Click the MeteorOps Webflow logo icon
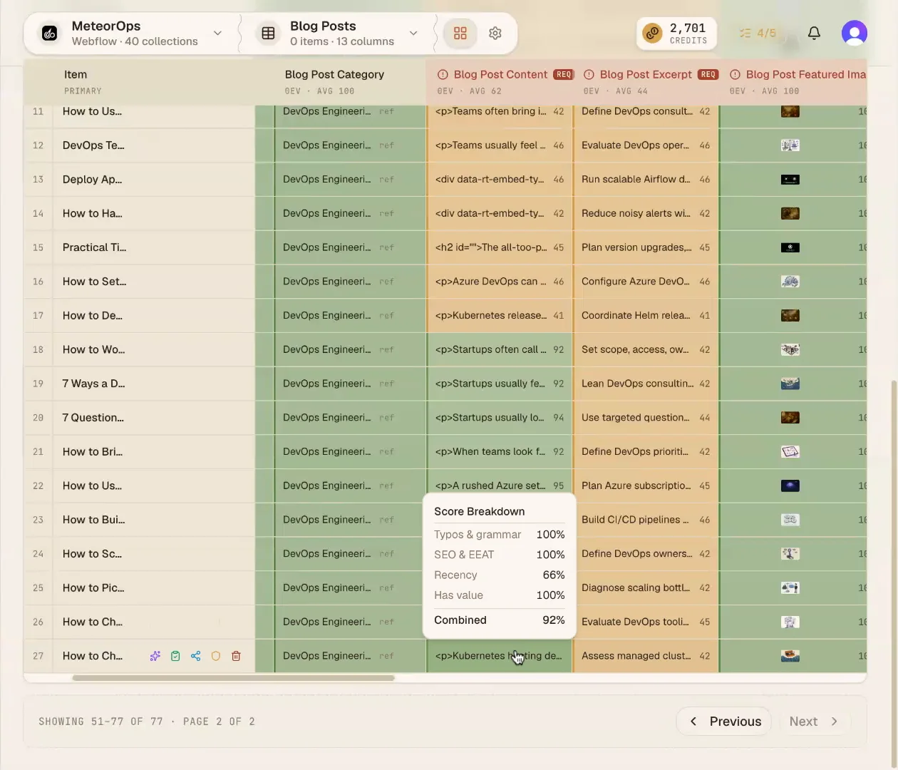 pos(49,34)
